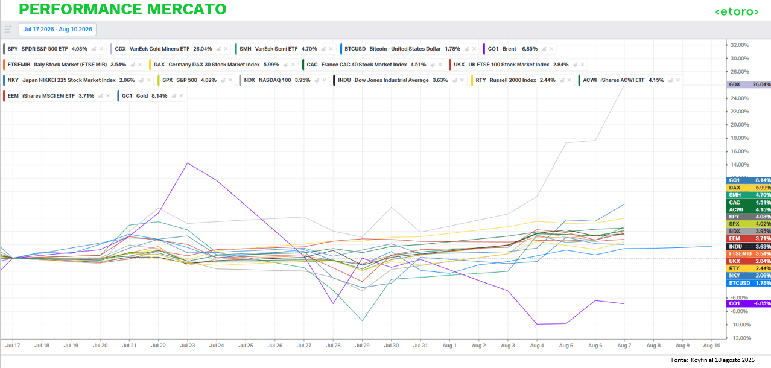Remove FTSEMIB Italy Stock Market series

(x=140, y=65)
